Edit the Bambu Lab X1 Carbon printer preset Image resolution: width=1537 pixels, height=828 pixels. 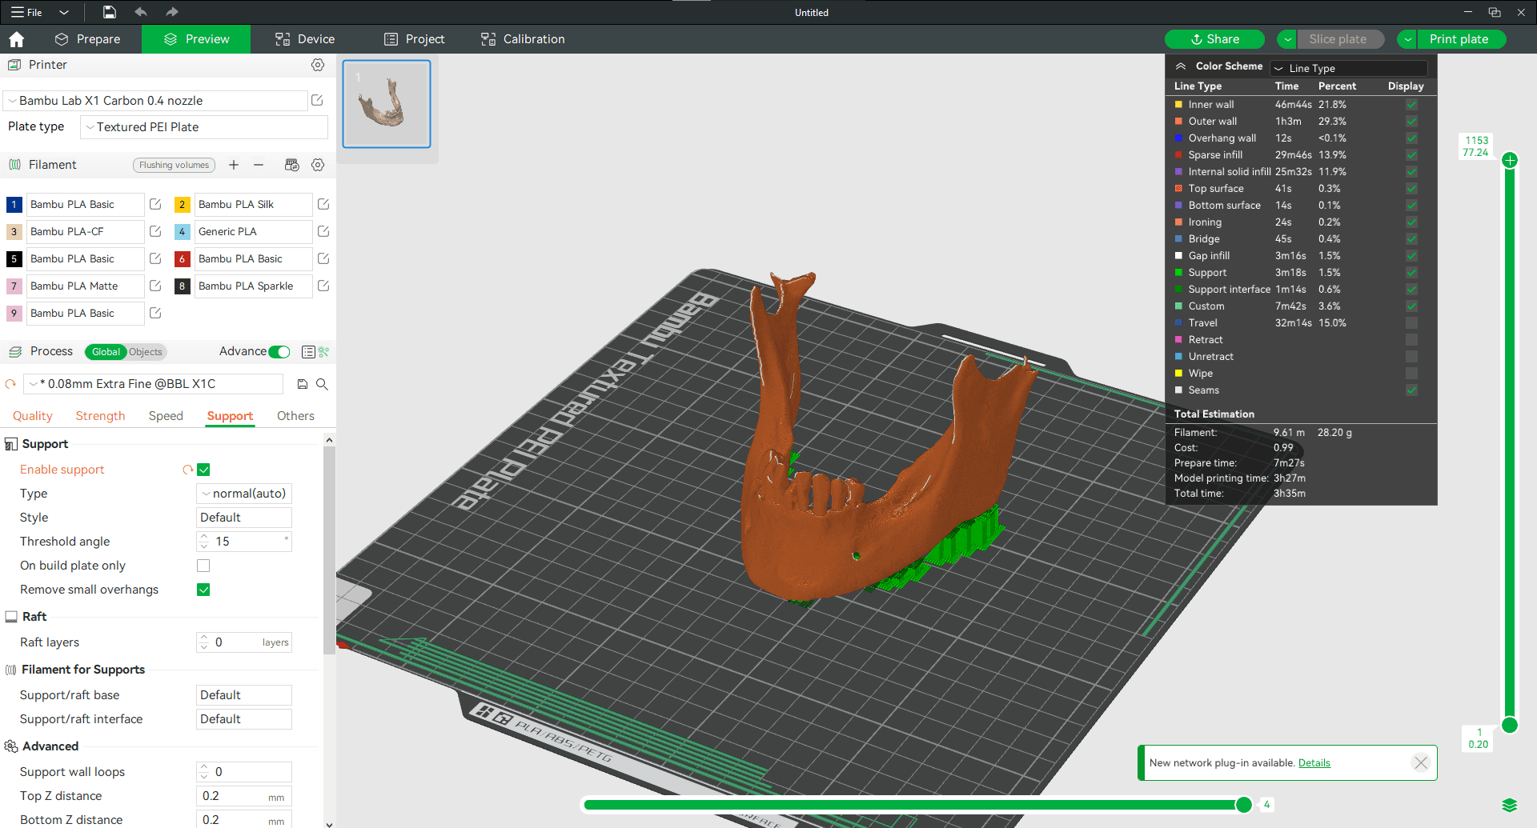[317, 100]
